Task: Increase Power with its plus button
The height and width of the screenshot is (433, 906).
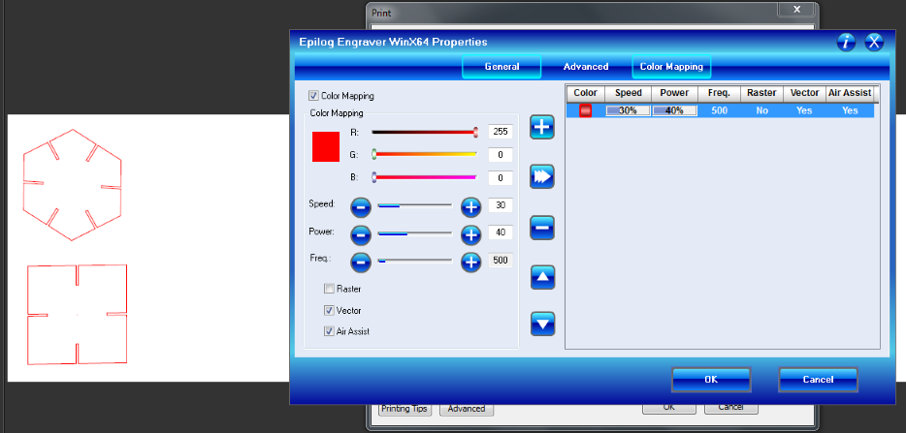Action: (470, 234)
